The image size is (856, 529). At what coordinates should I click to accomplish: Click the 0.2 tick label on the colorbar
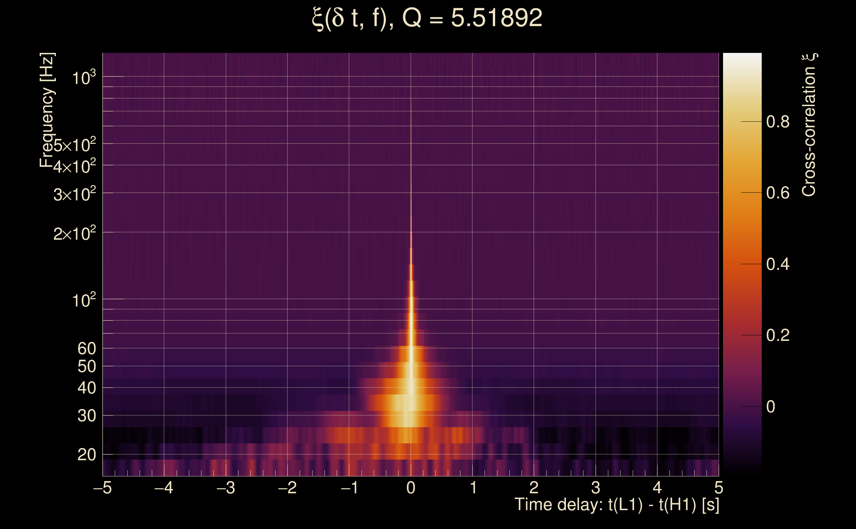[778, 336]
